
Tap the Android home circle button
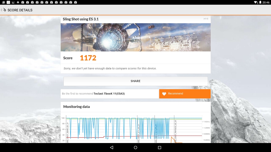click(135, 148)
